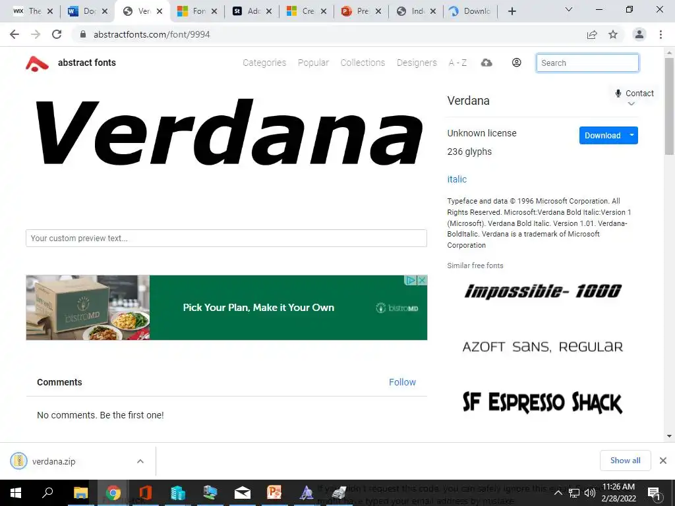The image size is (675, 506).
Task: Click the share page icon in address bar
Action: 592,34
